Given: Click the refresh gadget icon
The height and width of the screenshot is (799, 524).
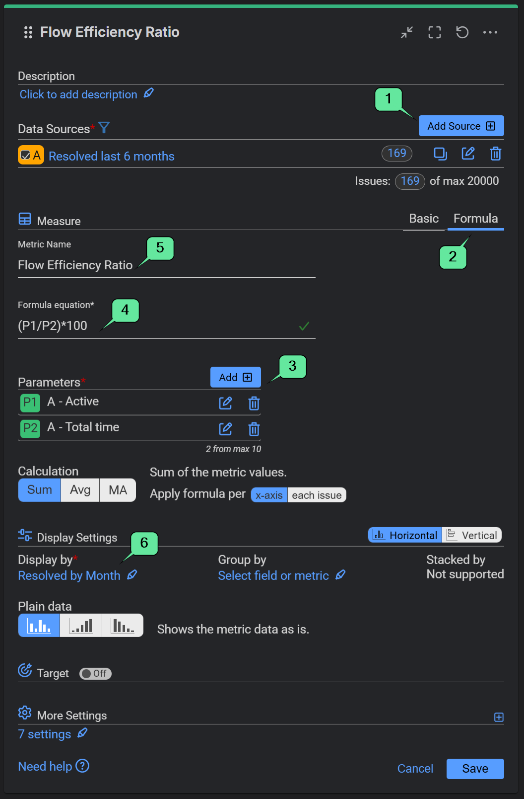Looking at the screenshot, I should (x=462, y=33).
